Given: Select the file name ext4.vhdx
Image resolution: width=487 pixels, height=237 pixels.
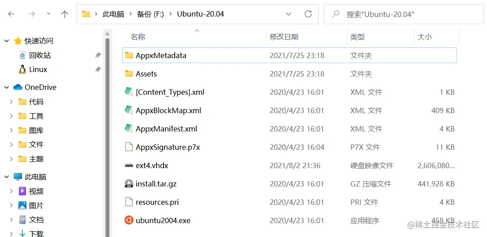Looking at the screenshot, I should click(x=152, y=165).
